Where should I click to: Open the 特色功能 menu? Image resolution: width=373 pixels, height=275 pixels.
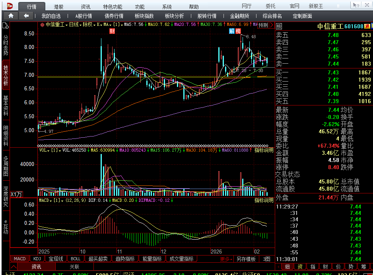pyautogui.click(x=113, y=7)
